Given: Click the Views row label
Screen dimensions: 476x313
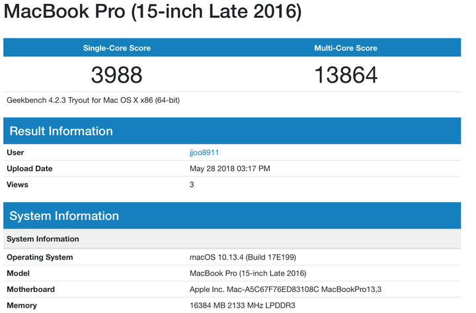Looking at the screenshot, I should pyautogui.click(x=17, y=185).
